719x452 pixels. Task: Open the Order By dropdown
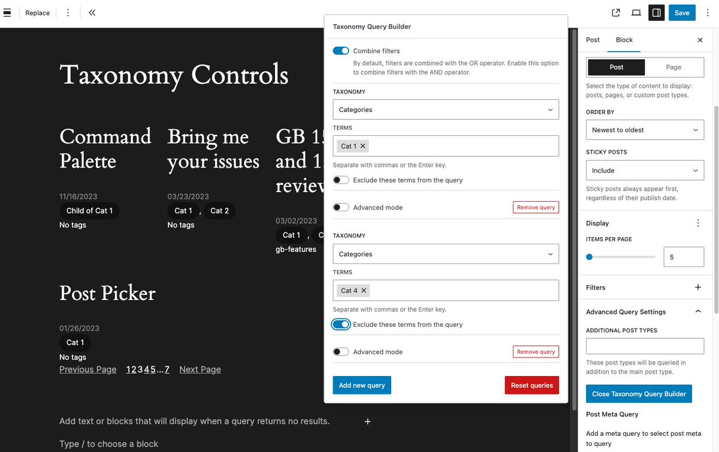tap(645, 130)
